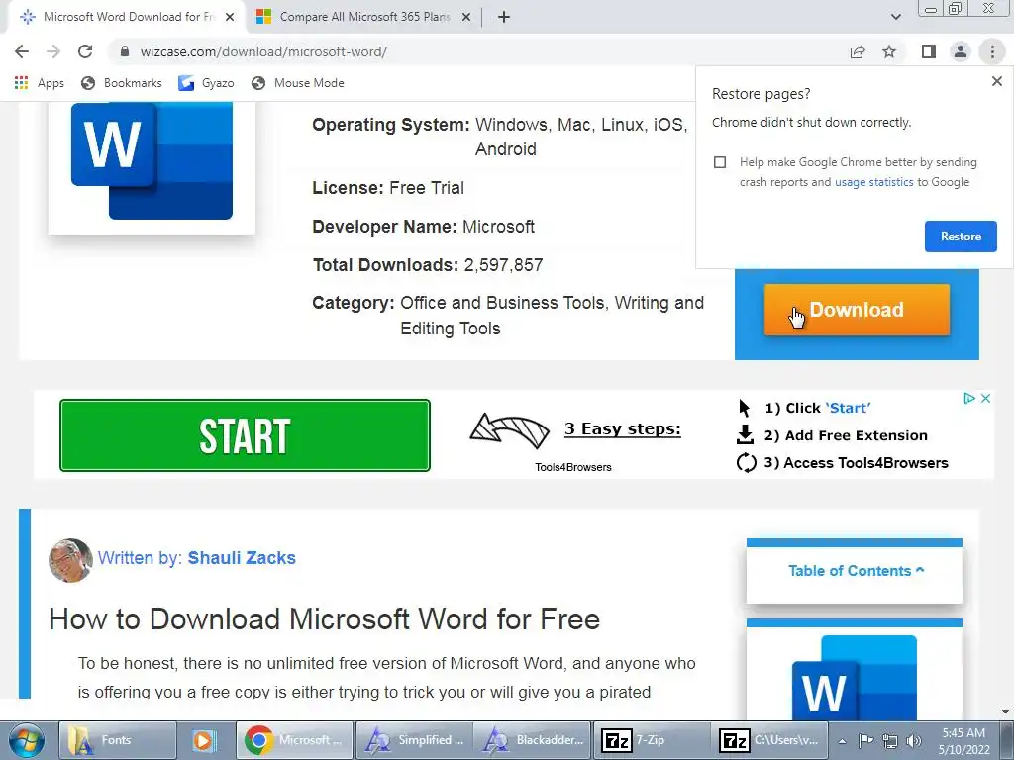Open Simplified font window in taskbar
Screen dimensions: 1014x760
tap(414, 740)
